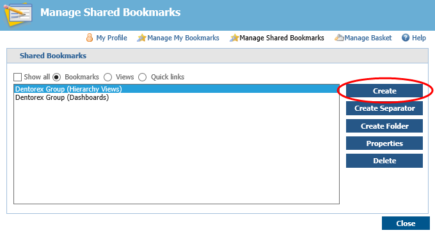435x235 pixels.
Task: Open Manage Basket page
Action: (x=368, y=38)
